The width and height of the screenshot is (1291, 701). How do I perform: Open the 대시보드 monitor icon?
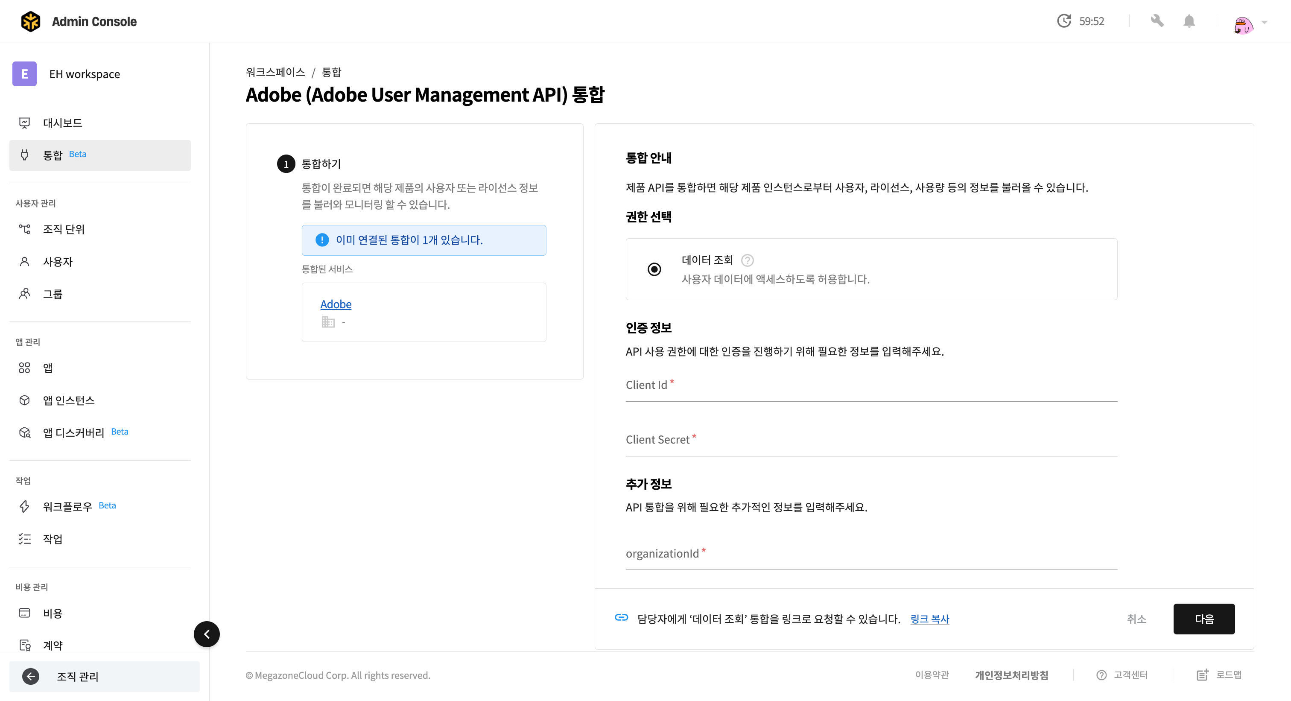[x=25, y=123]
